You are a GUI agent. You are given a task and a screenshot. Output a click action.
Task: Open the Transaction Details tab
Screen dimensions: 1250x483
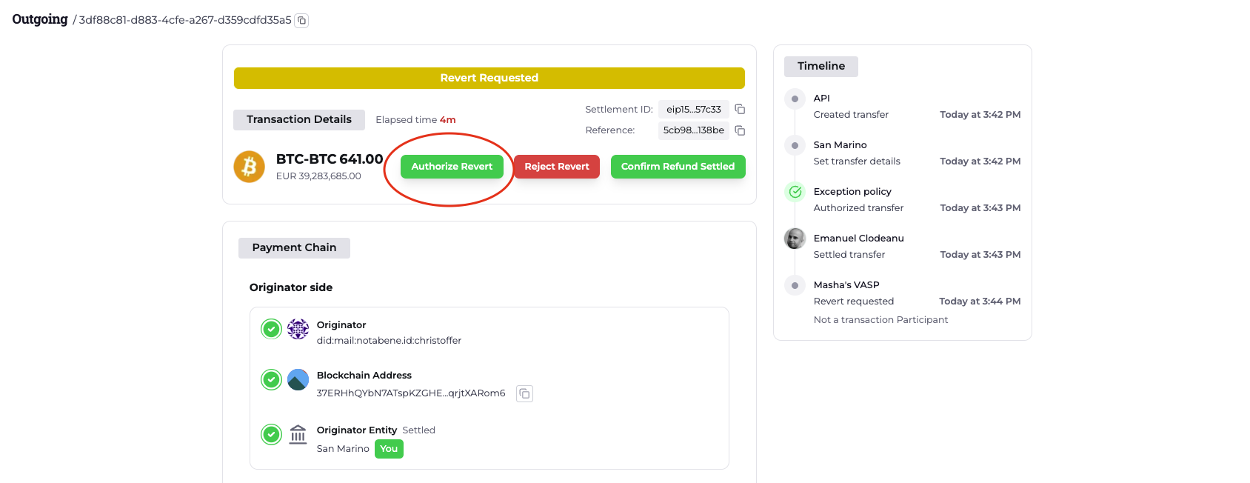tap(299, 119)
